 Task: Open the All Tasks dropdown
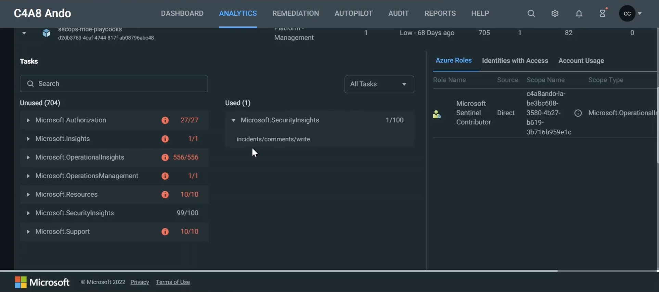379,84
